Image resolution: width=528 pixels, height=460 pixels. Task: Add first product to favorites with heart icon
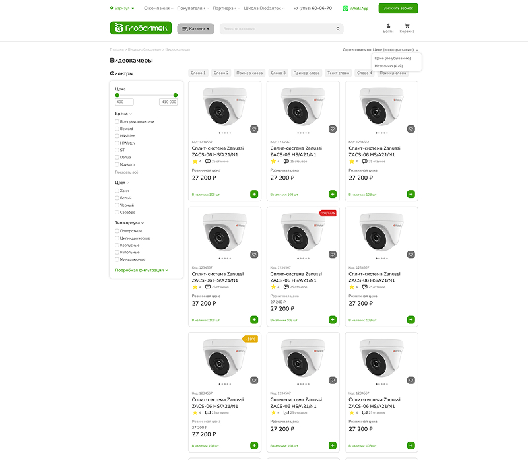(x=254, y=129)
